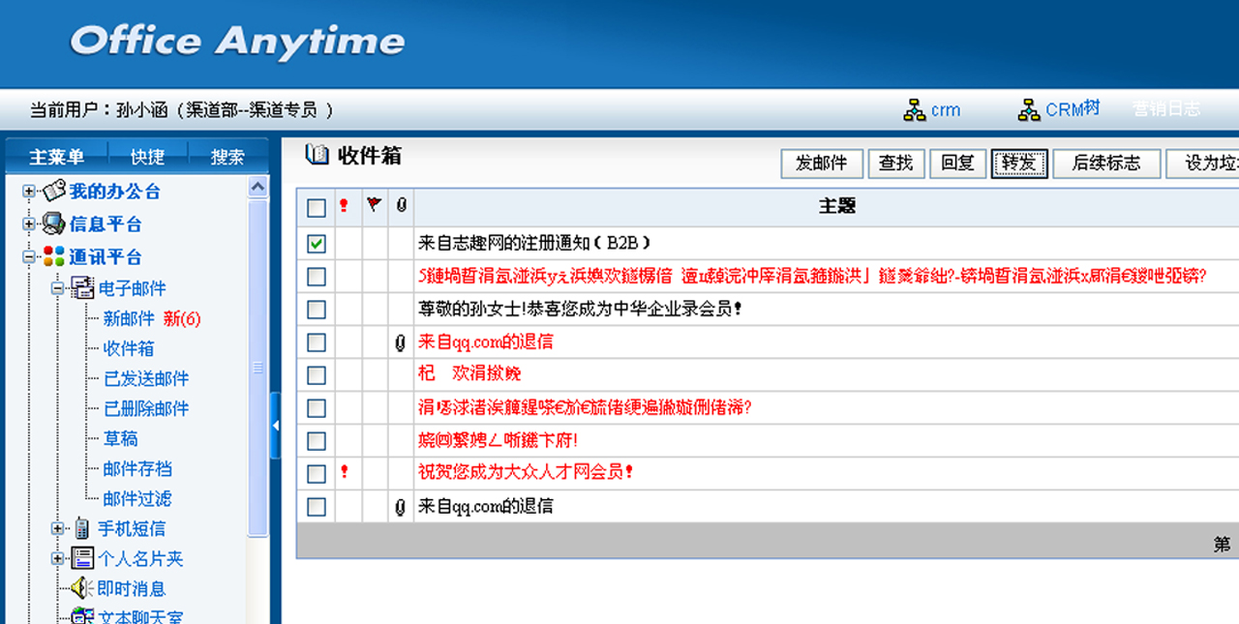Click the 信息平台 globe icon

click(54, 223)
